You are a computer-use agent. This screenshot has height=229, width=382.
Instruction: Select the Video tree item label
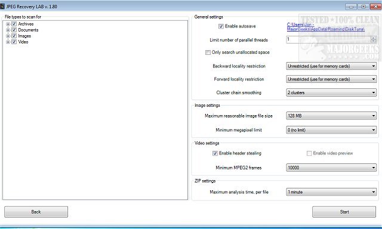point(23,42)
